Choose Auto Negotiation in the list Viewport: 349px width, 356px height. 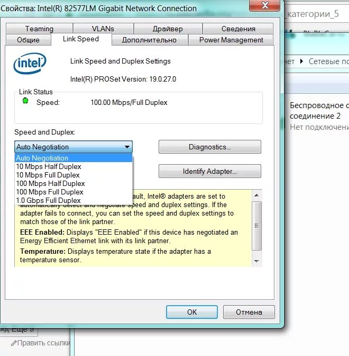coord(74,158)
